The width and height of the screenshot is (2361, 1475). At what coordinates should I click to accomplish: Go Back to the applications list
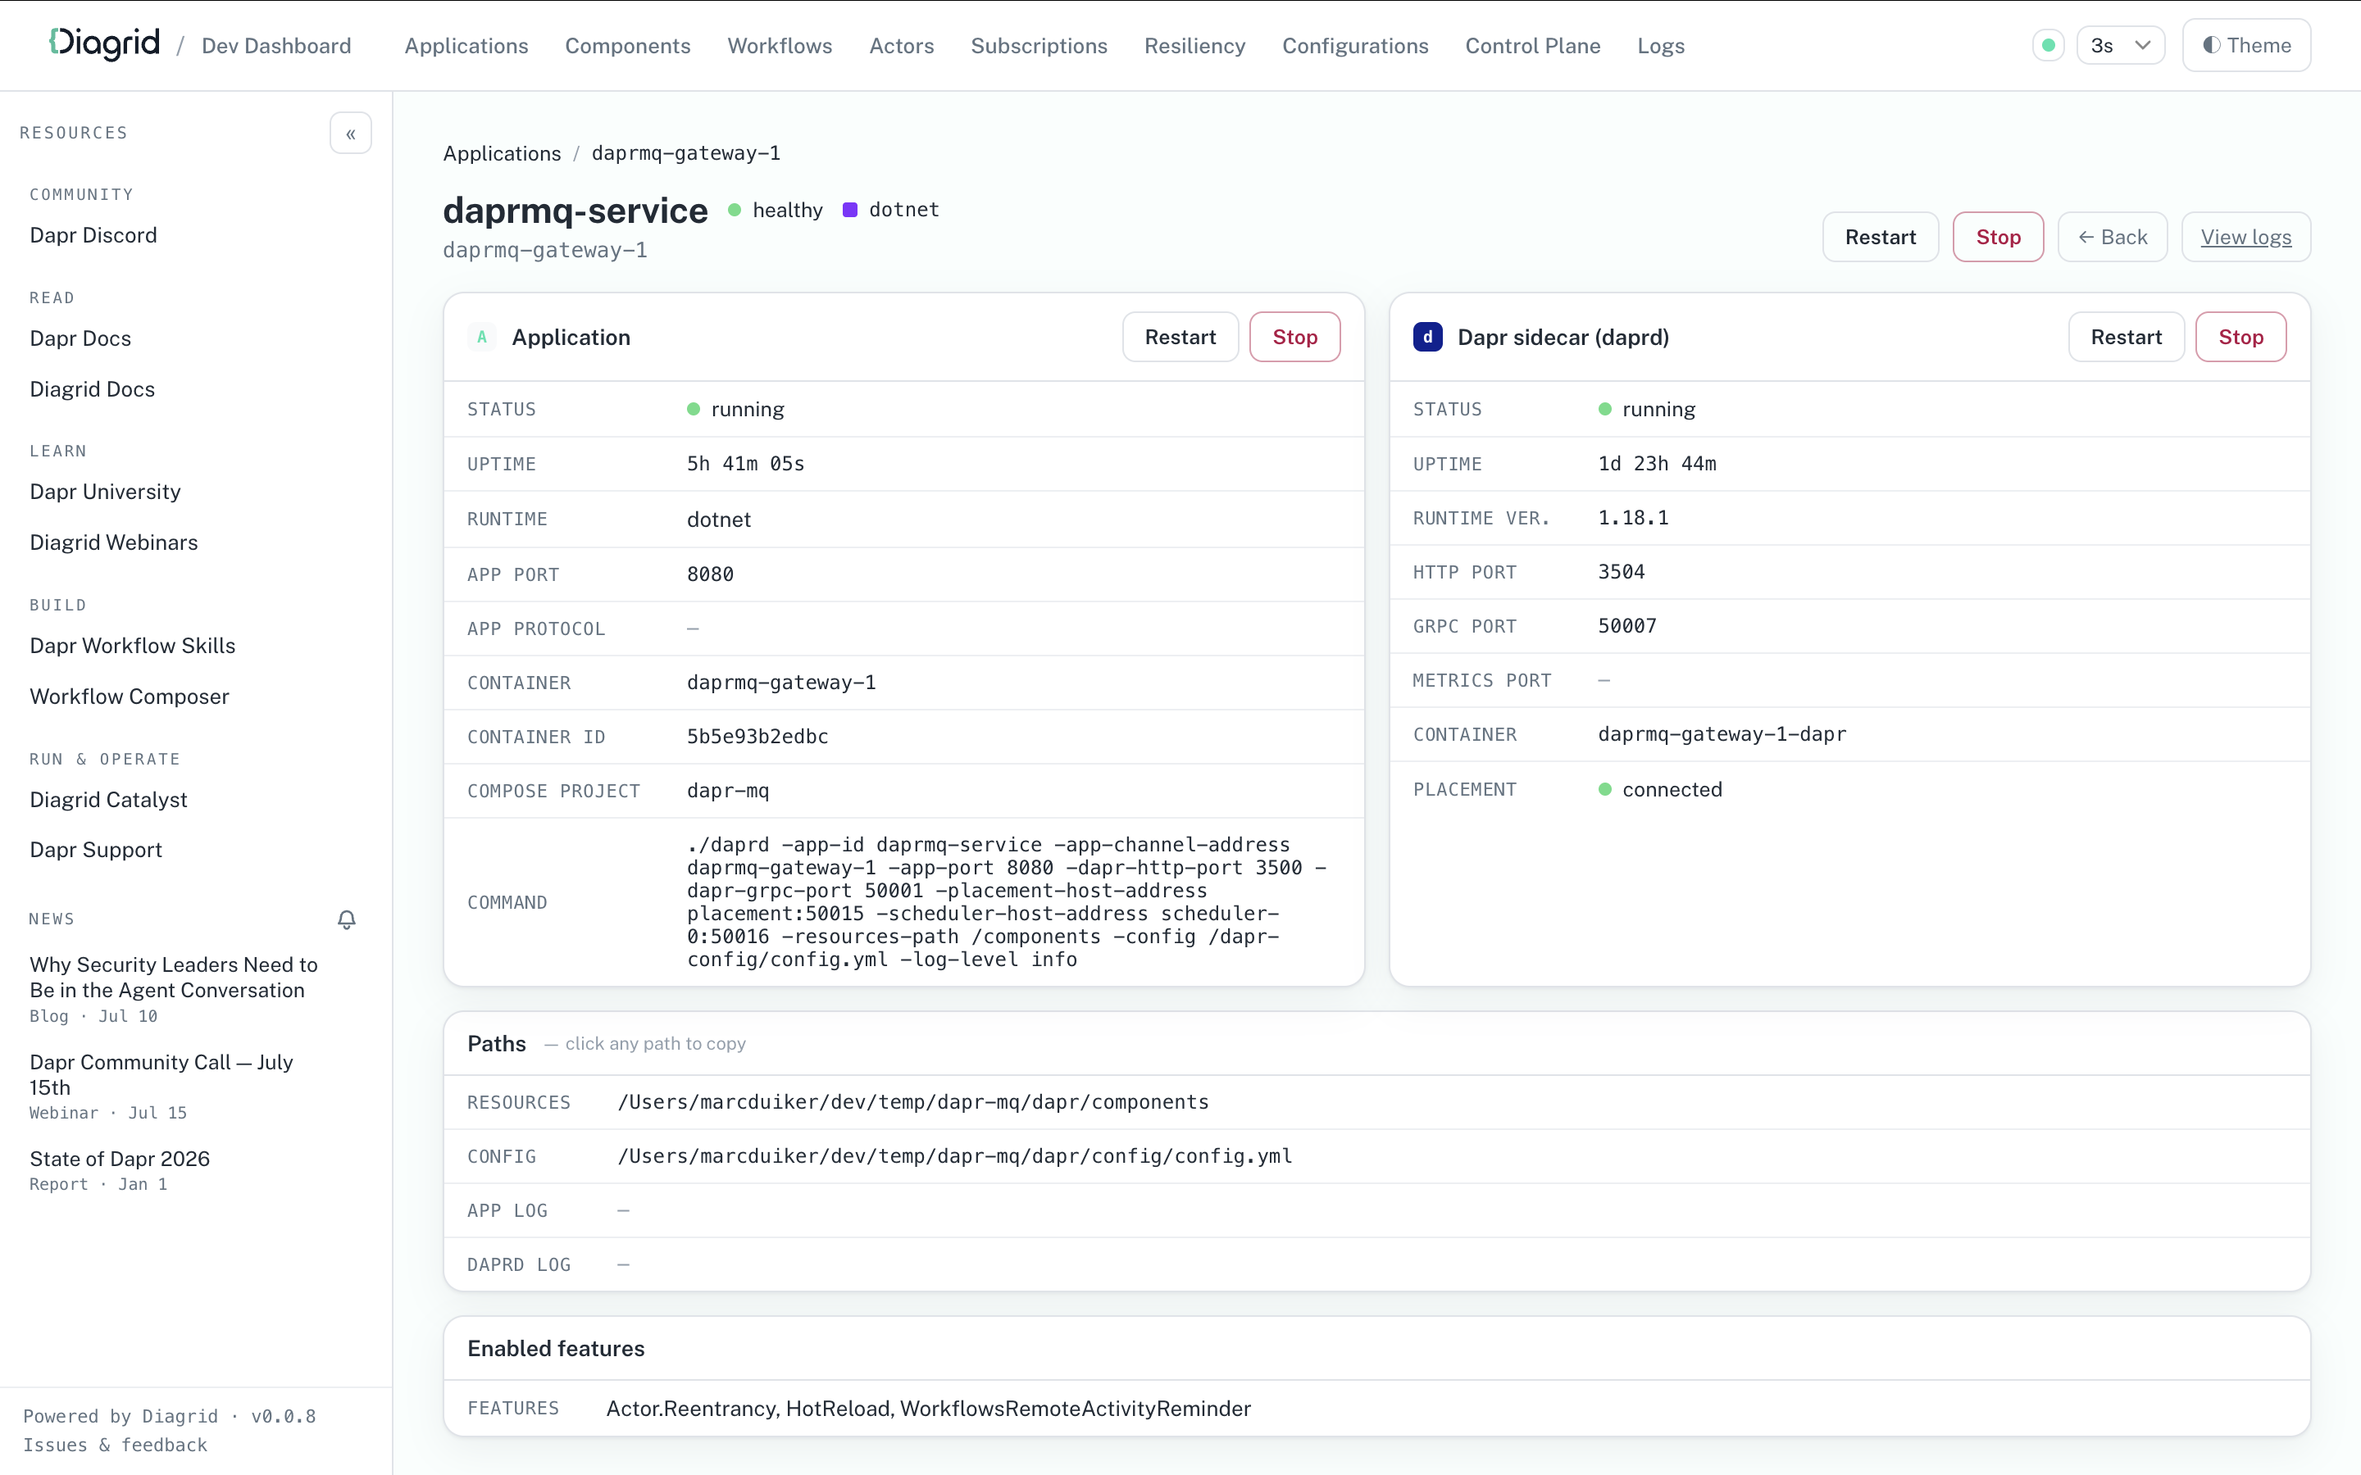pos(2113,237)
